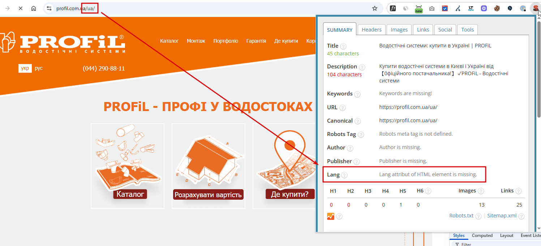Viewport: 541px width, 246px height.
Task: Click the help icon next to Lang
Action: coord(344,175)
